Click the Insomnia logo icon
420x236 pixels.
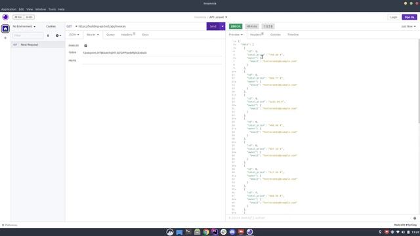pyautogui.click(x=5, y=17)
